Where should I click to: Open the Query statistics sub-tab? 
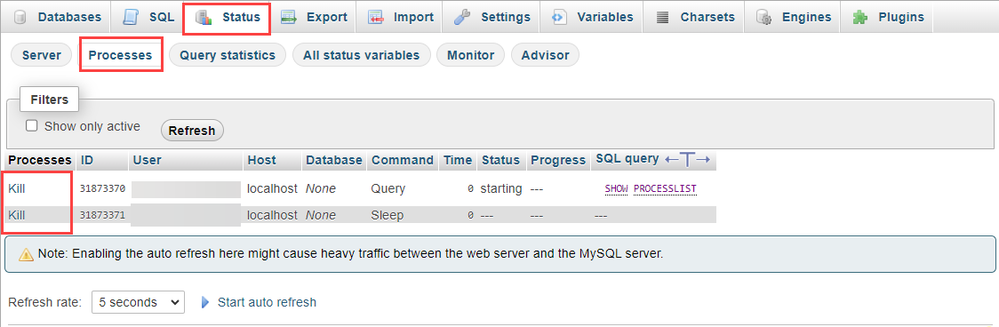click(x=228, y=55)
